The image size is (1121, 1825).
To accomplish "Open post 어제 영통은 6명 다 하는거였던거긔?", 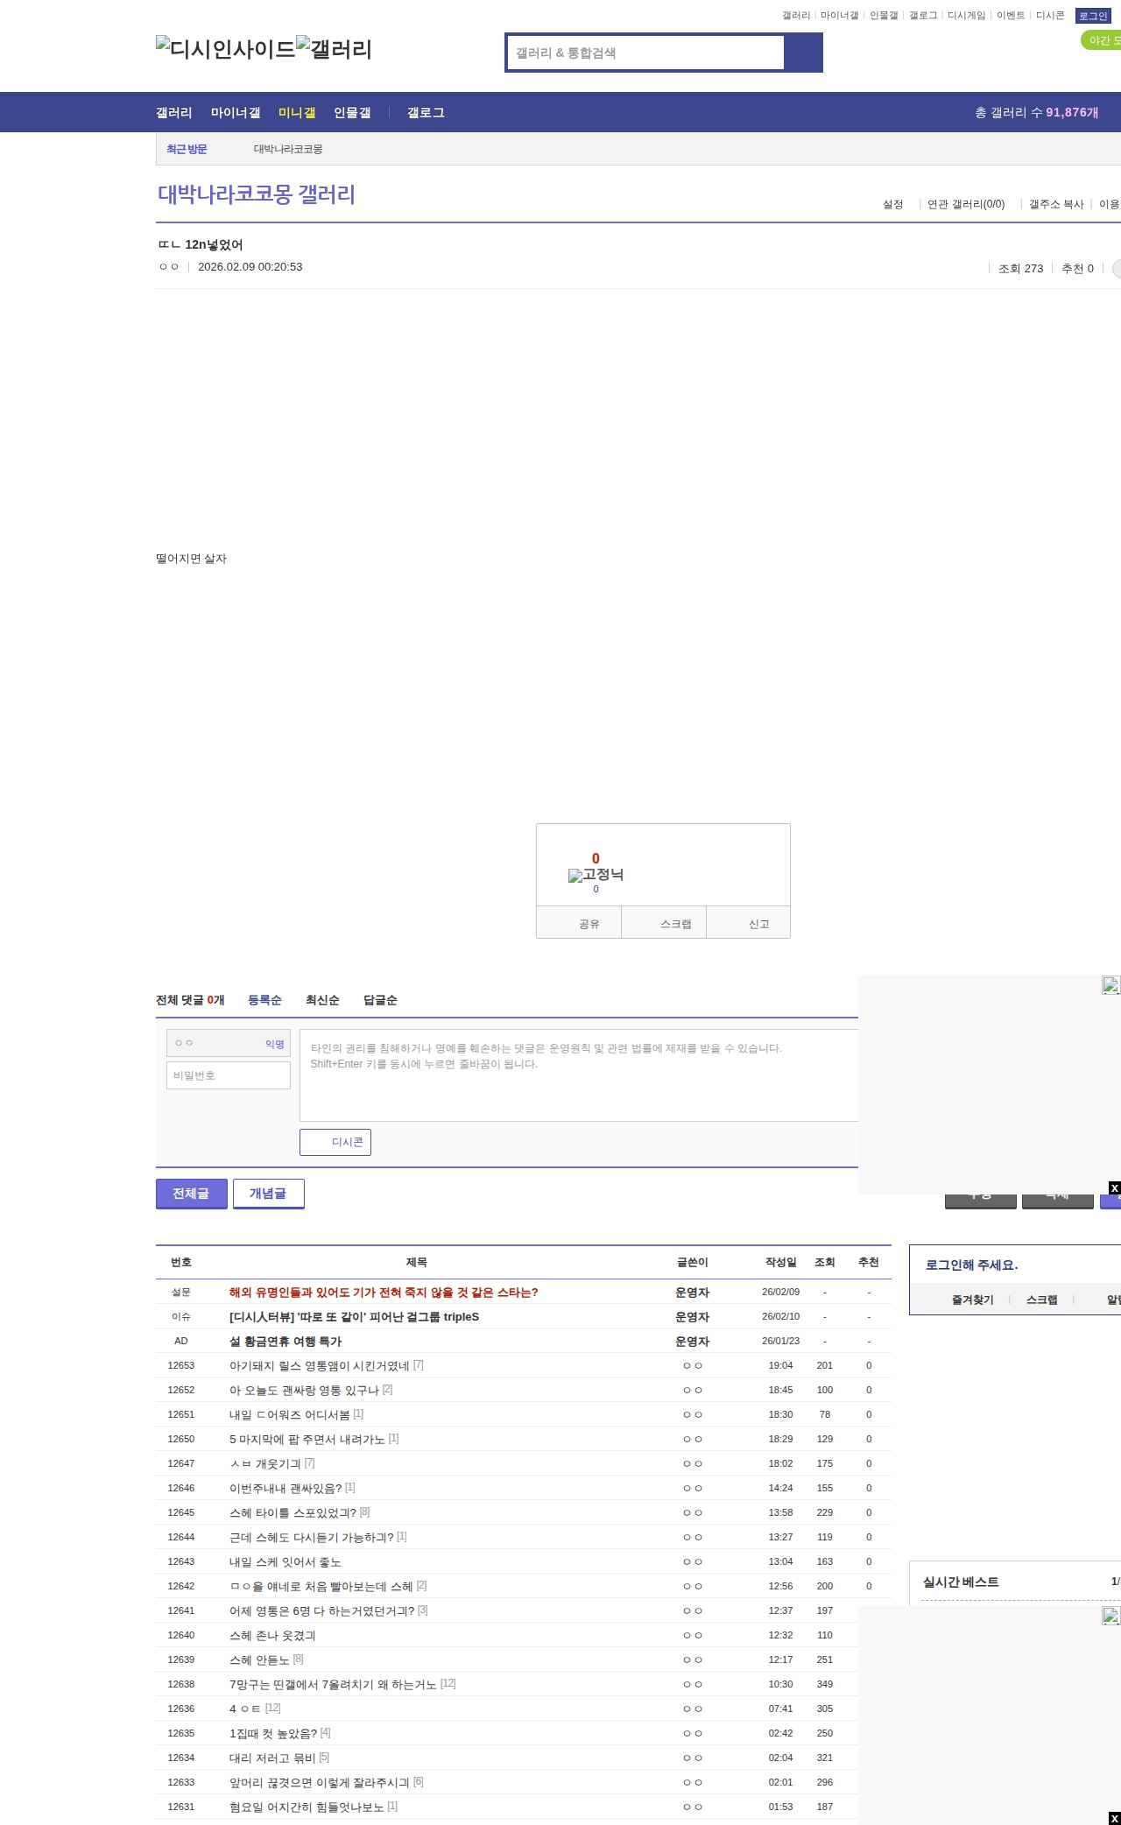I will point(322,1610).
